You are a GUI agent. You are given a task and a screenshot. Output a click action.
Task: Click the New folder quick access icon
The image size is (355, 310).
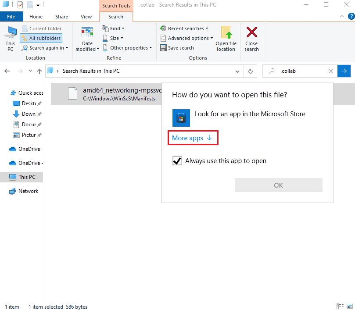point(30,4)
